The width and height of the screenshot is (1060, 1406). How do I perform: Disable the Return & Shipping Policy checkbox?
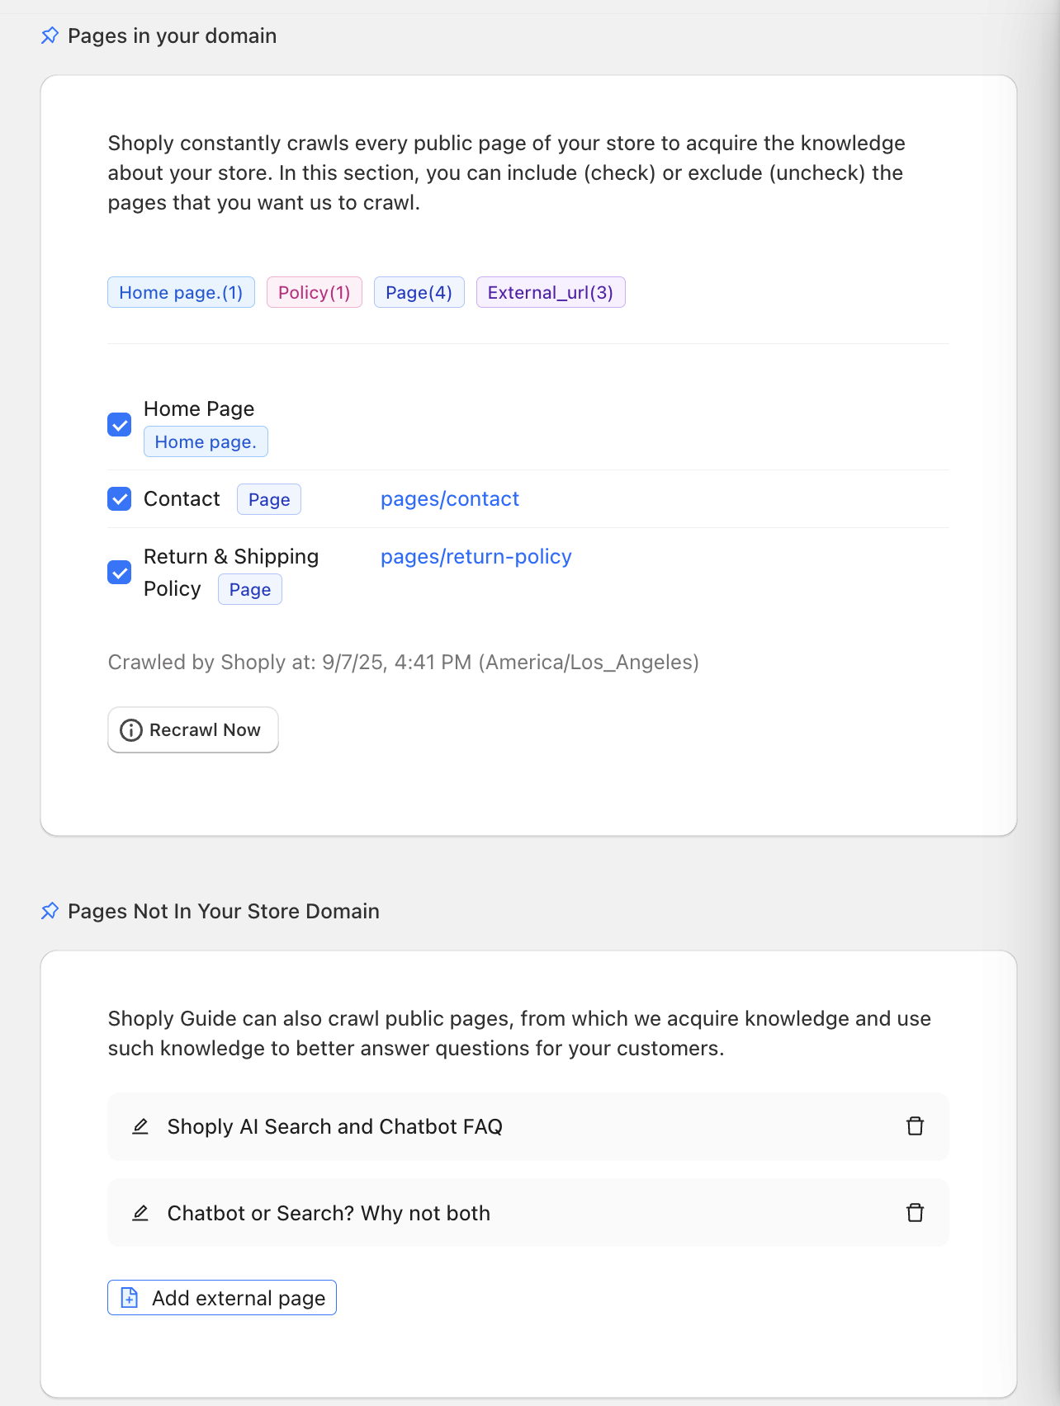click(120, 573)
